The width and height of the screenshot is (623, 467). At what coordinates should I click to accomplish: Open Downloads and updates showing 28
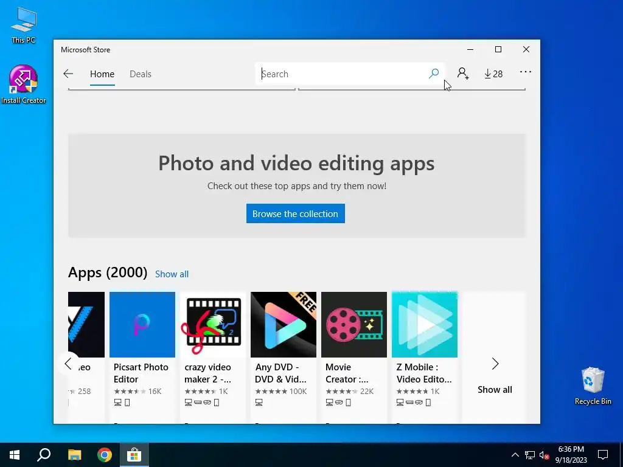[493, 74]
